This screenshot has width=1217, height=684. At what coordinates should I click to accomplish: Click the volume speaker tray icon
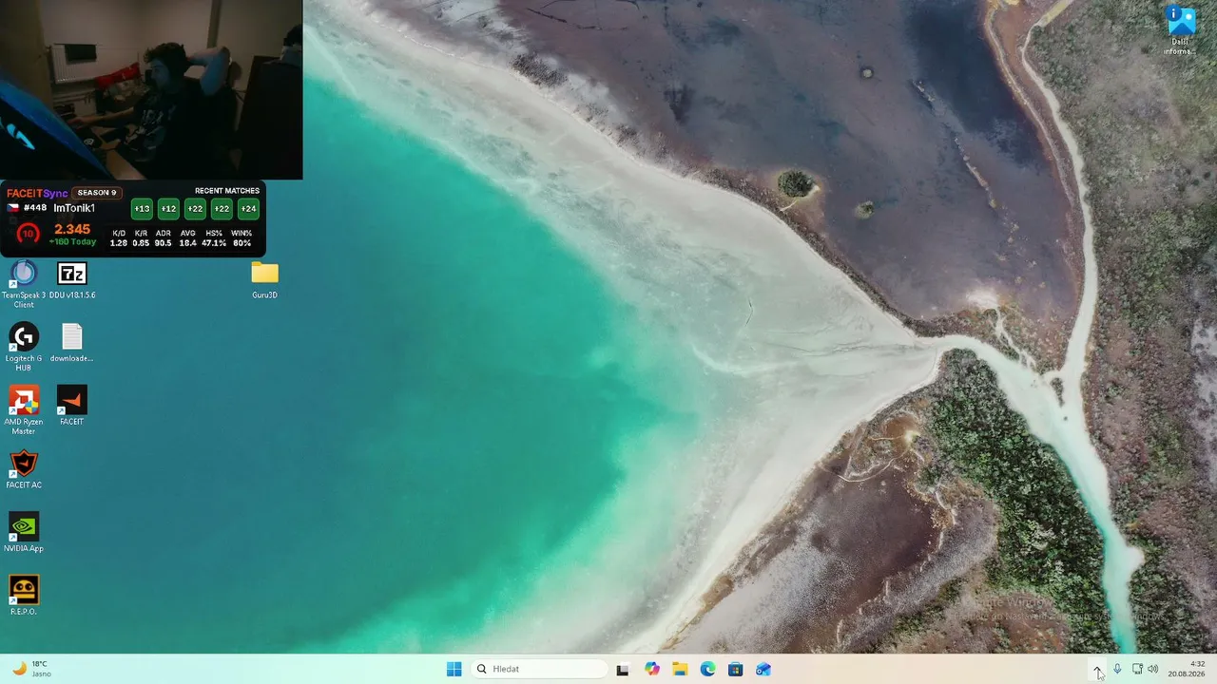[x=1153, y=669]
